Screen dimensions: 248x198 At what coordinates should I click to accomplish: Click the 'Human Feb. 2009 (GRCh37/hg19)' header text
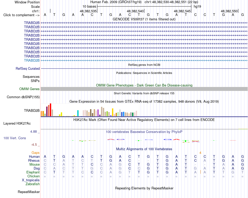pyautogui.click(x=116, y=2)
